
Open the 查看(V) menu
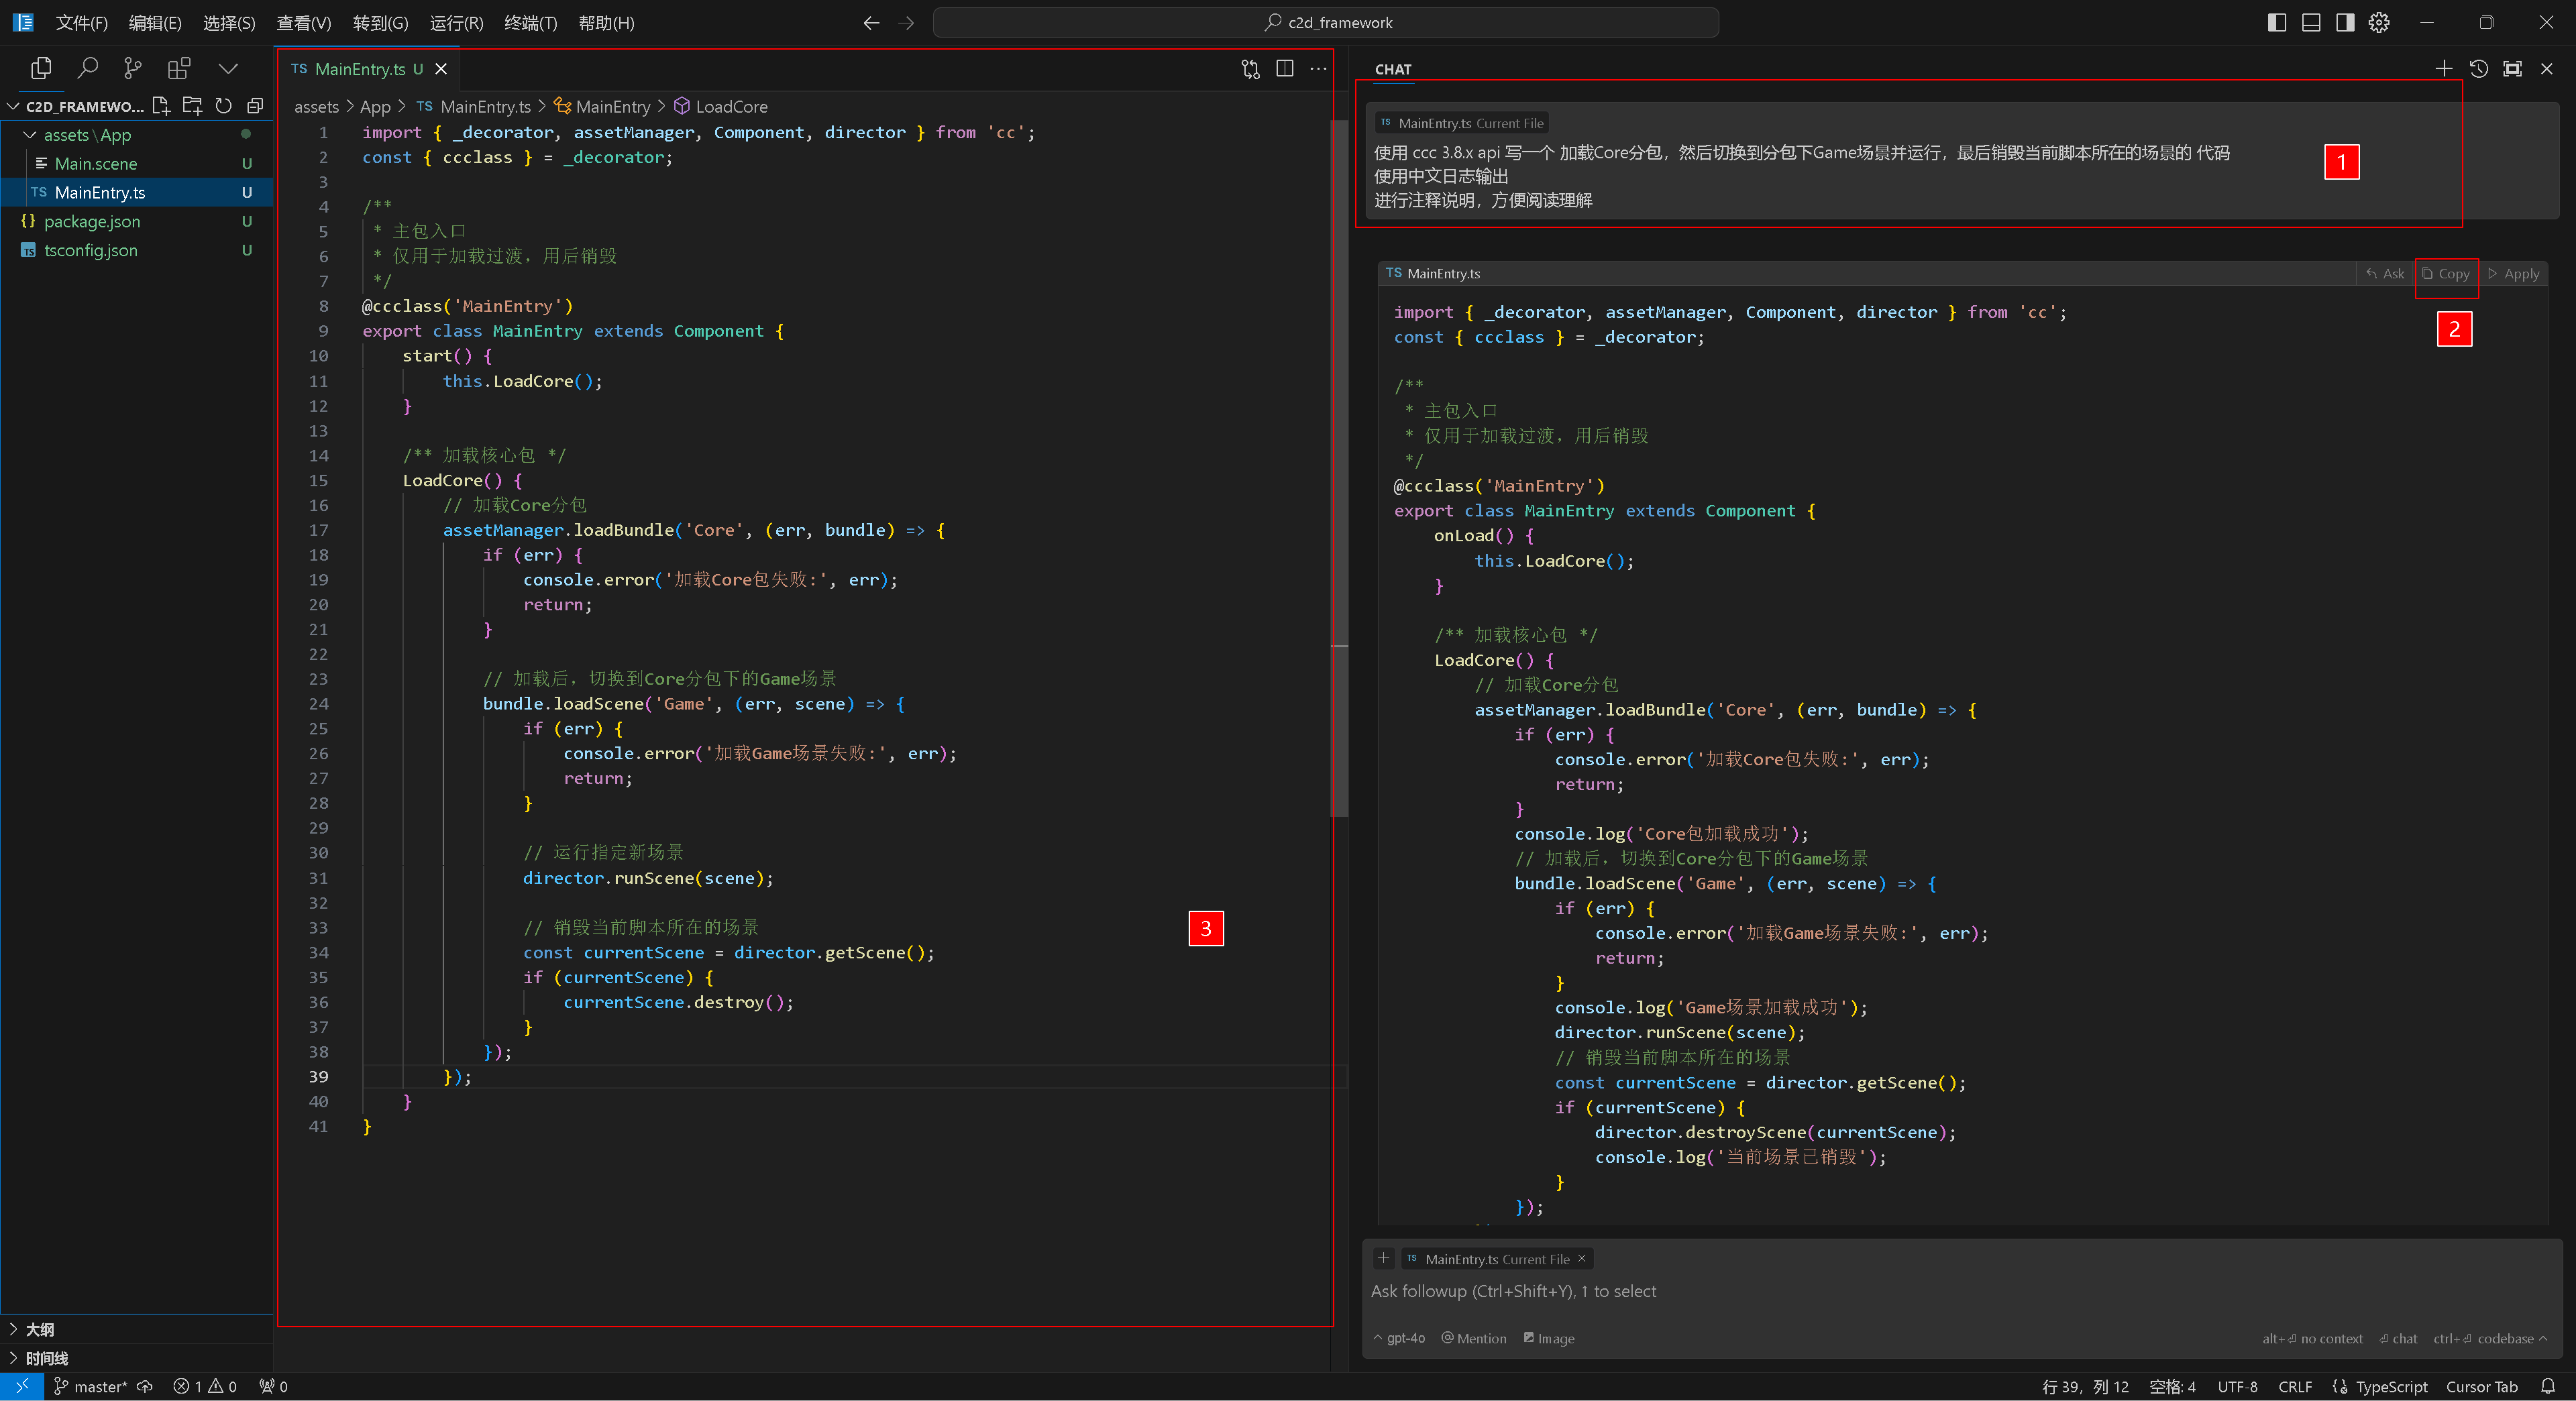(x=304, y=22)
